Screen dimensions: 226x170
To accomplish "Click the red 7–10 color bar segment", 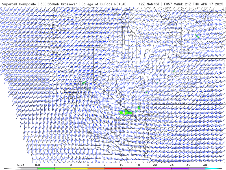I will 113,169.
